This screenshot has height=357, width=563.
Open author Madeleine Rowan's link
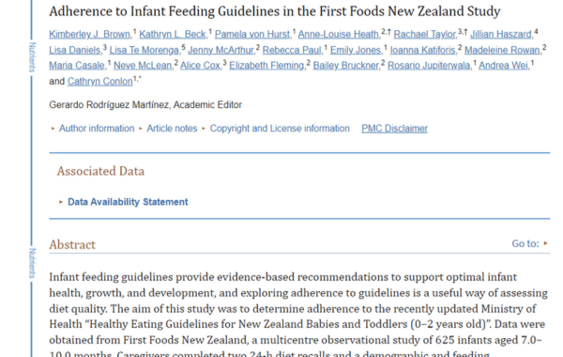[503, 50]
